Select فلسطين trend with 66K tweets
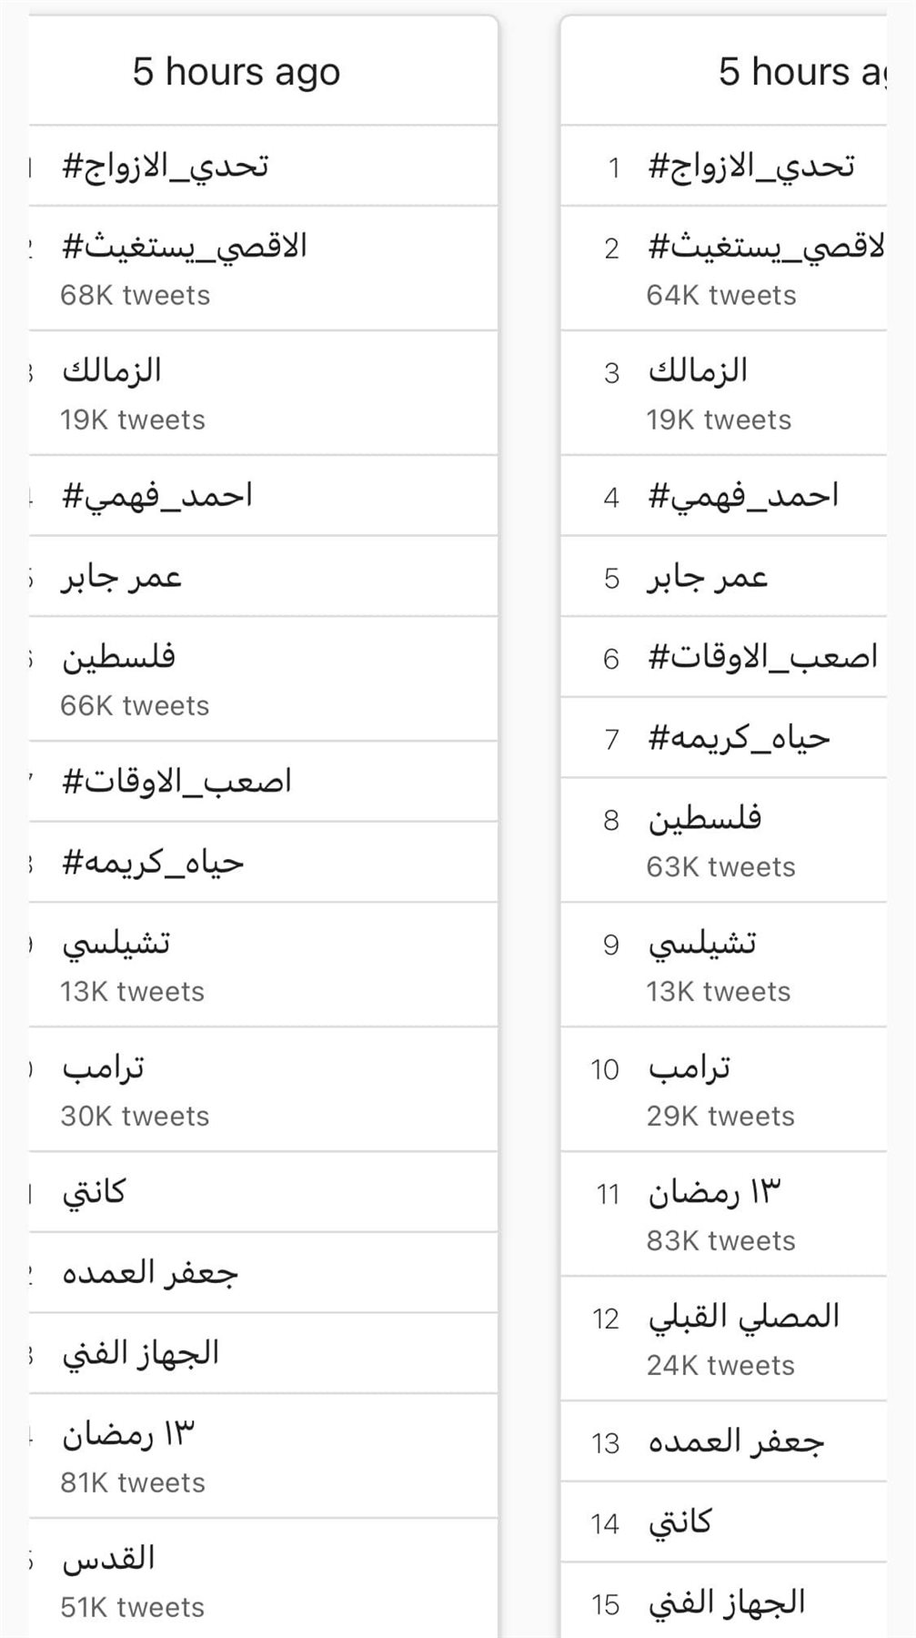 tap(119, 657)
